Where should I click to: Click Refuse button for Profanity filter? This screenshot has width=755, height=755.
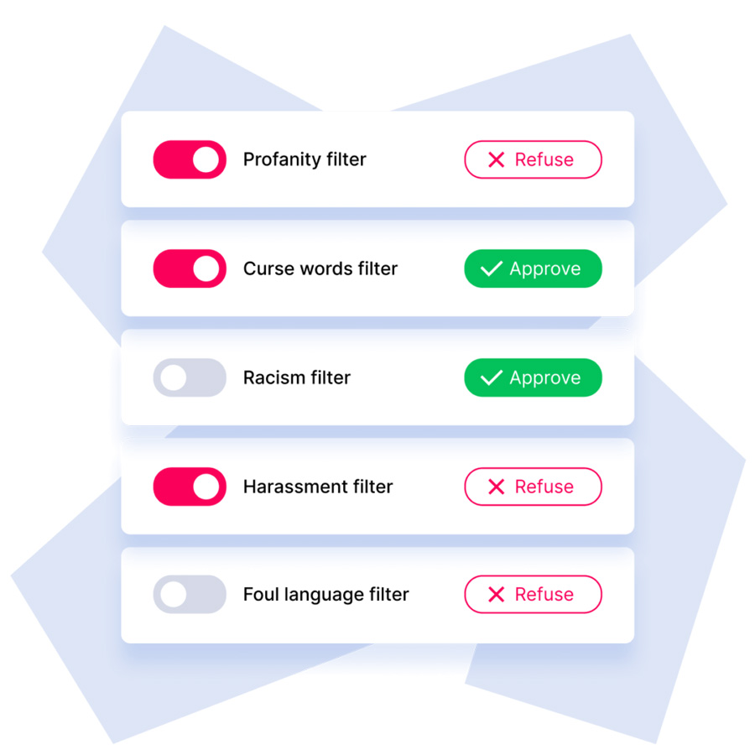(x=533, y=159)
